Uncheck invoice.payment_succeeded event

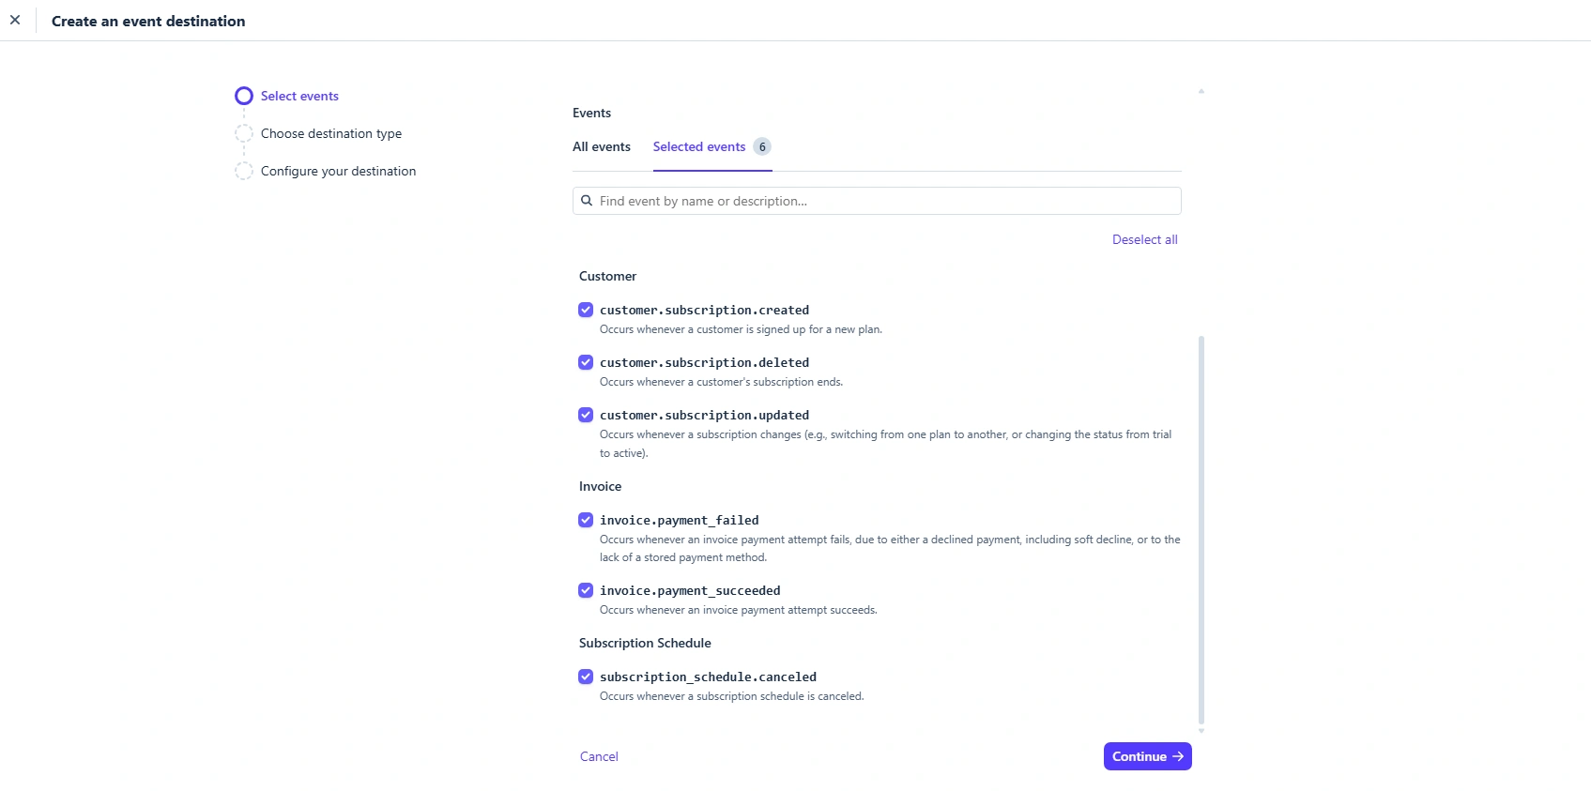[x=586, y=590]
